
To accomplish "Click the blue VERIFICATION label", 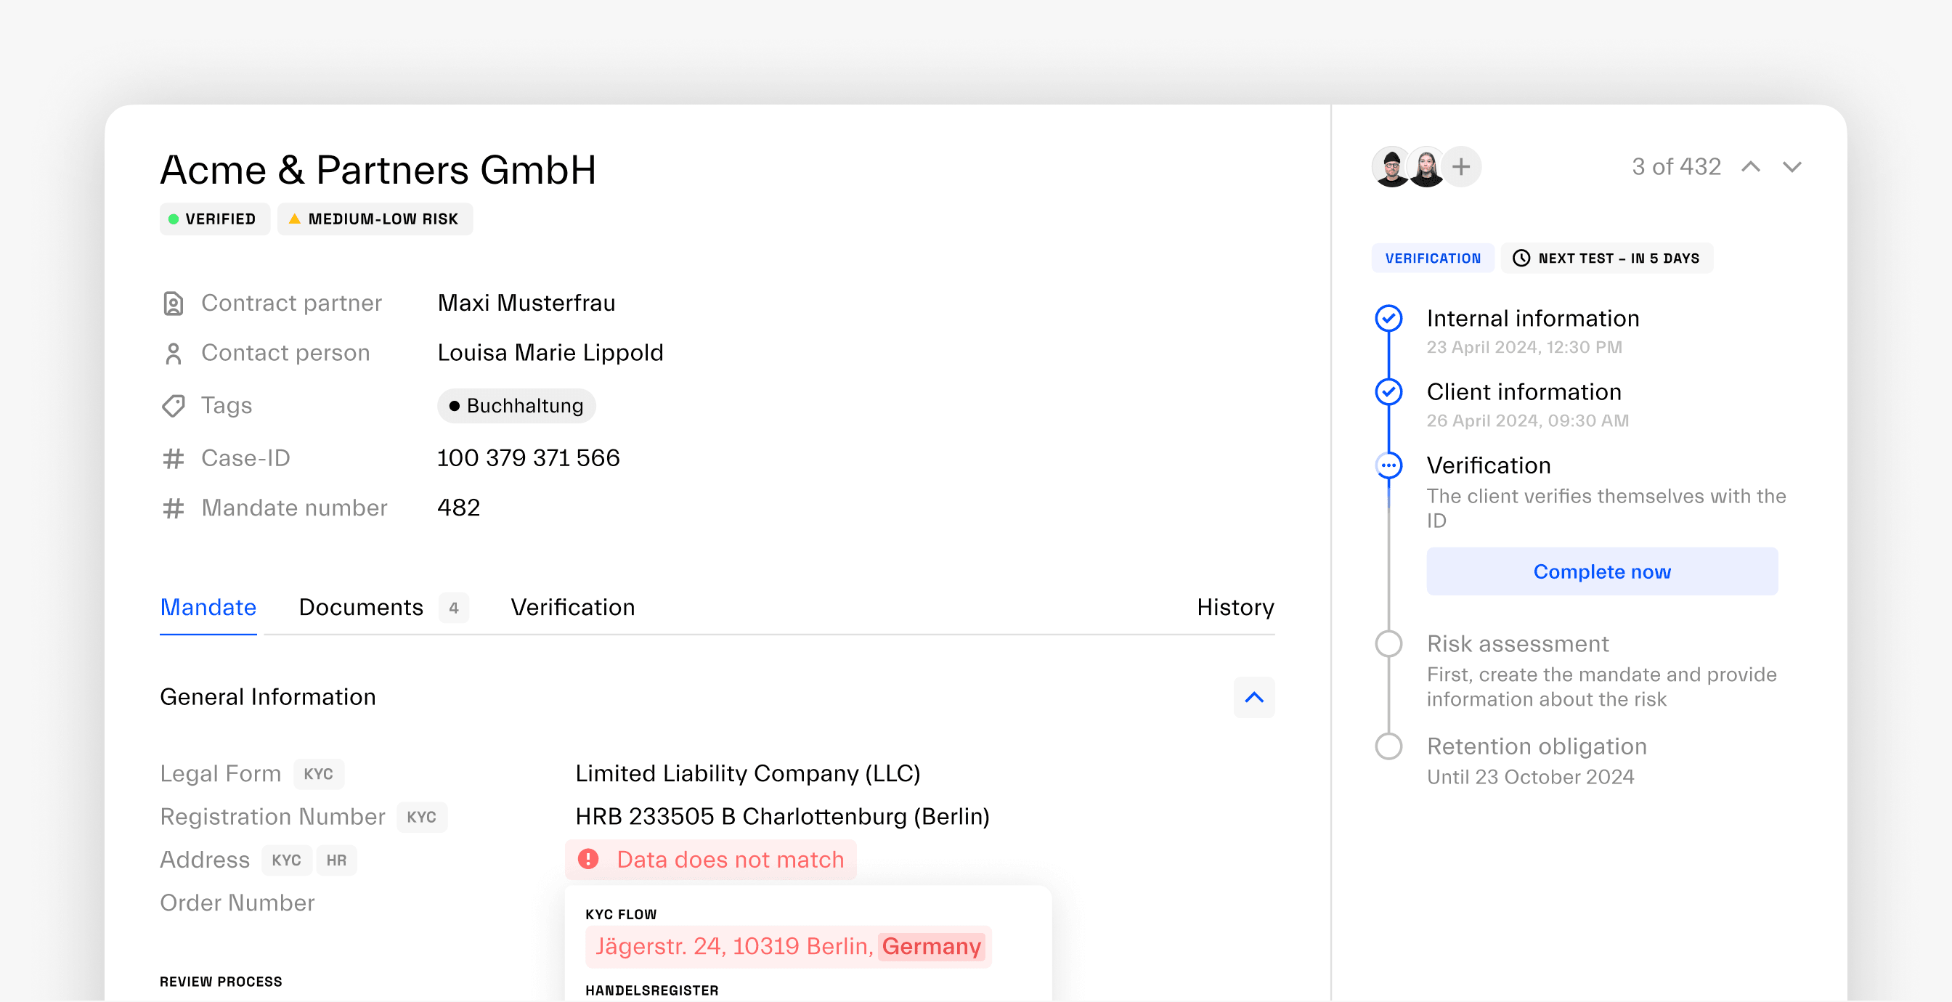I will pyautogui.click(x=1433, y=258).
